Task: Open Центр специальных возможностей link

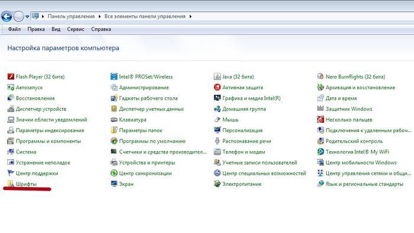Action: [x=264, y=173]
